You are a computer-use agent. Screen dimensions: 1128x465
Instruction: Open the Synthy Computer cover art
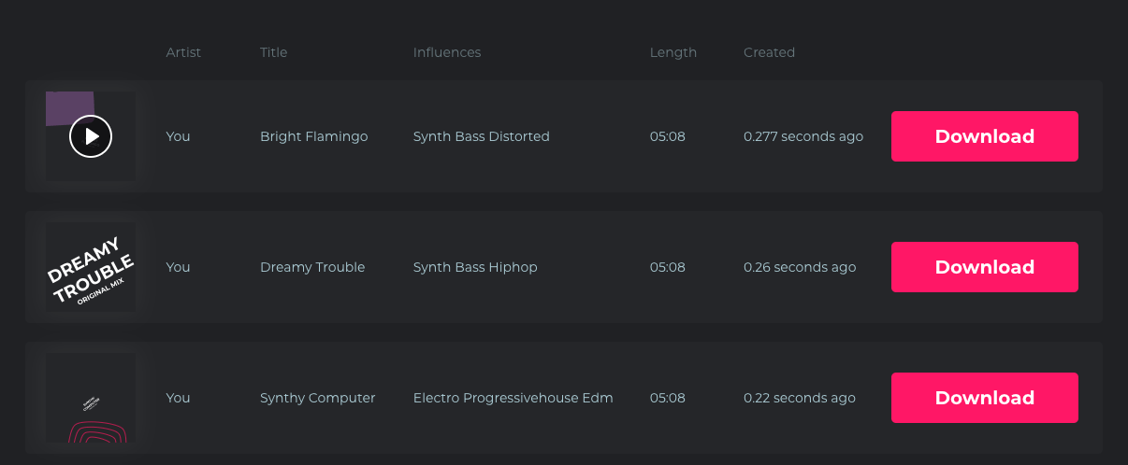pos(91,398)
